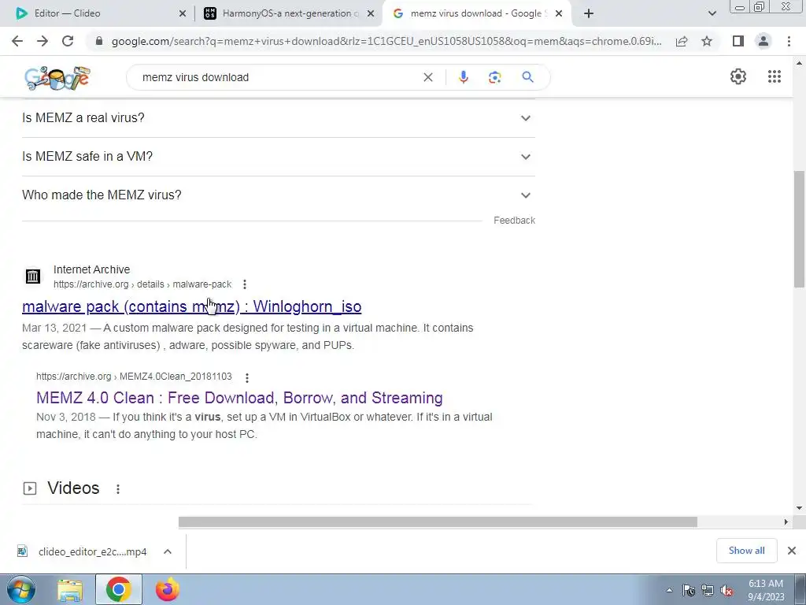Viewport: 806px width, 605px height.
Task: Click horizontal scrollbar right arrow
Action: click(x=786, y=521)
